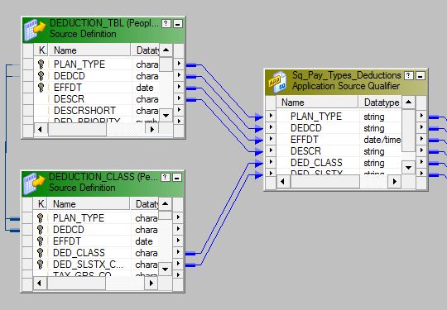The height and width of the screenshot is (310, 447).
Task: Click the scroll left arrow in DEDUCTION_CLASS
Action: pos(40,283)
